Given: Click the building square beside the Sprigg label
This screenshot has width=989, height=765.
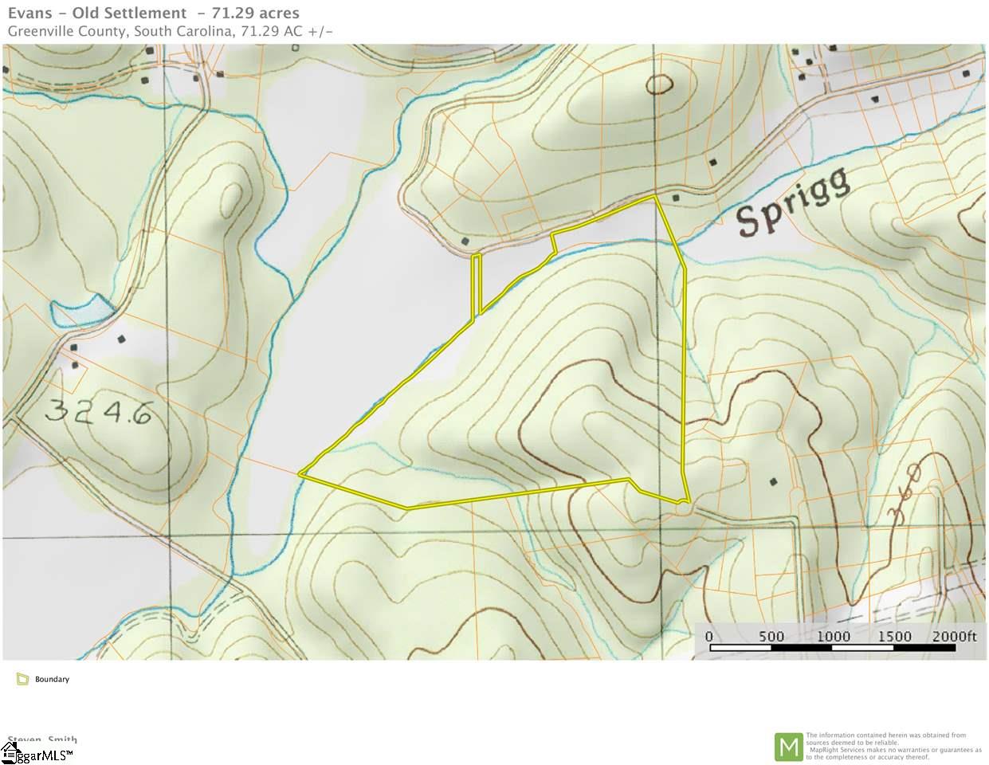Looking at the screenshot, I should 677,197.
